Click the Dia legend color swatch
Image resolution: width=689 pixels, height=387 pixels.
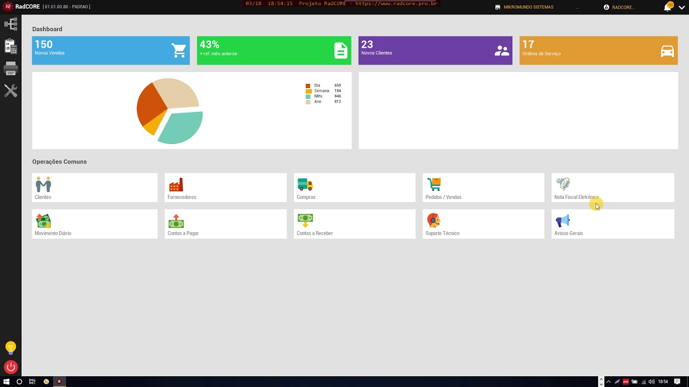[308, 86]
